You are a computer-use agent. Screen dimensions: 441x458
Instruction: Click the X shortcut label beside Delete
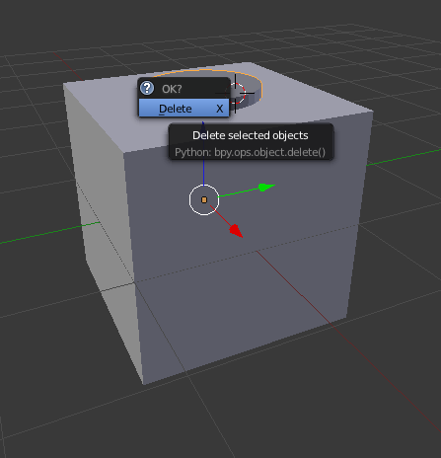[220, 109]
